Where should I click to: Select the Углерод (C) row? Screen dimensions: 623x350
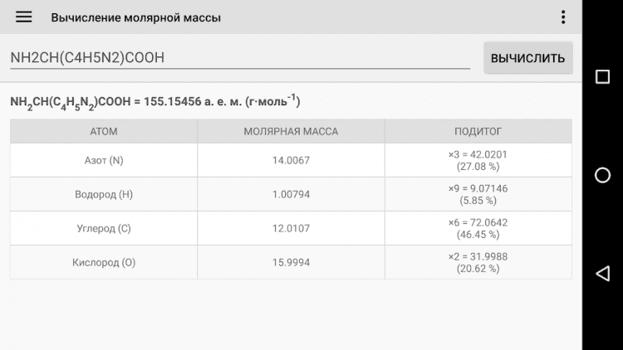(x=104, y=228)
